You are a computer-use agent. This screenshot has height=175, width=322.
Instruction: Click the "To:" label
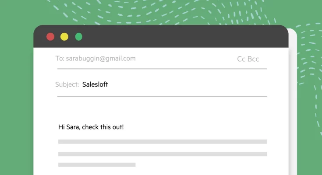60,59
